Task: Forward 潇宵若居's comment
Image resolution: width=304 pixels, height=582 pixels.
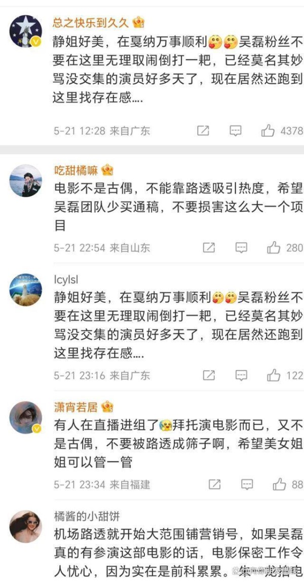Action: pos(215,485)
